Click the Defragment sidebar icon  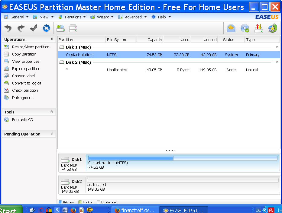tap(6, 98)
